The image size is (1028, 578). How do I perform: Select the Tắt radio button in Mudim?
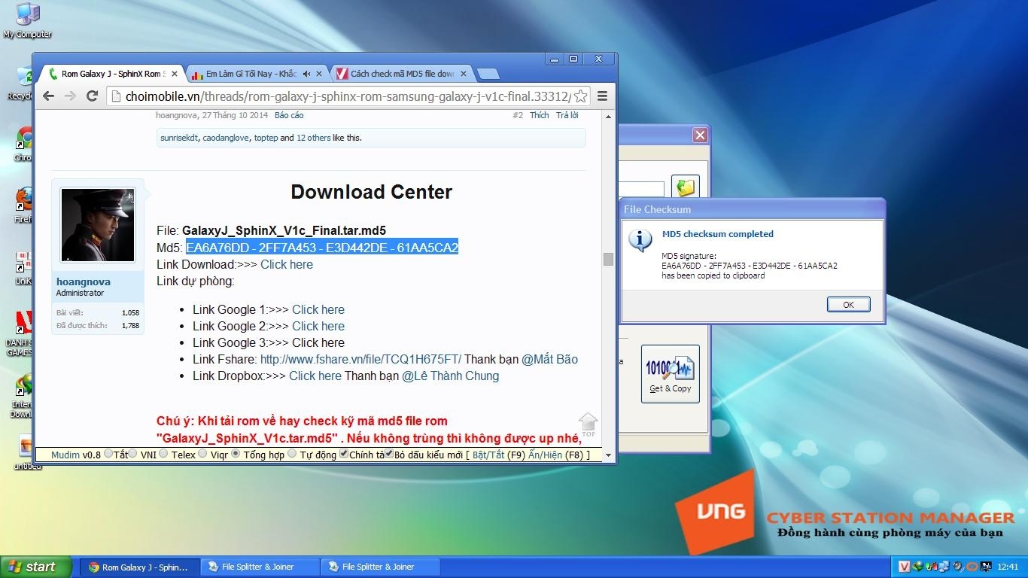tap(108, 454)
